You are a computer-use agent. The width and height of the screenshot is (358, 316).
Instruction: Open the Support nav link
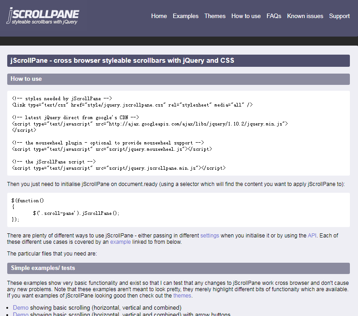[339, 16]
